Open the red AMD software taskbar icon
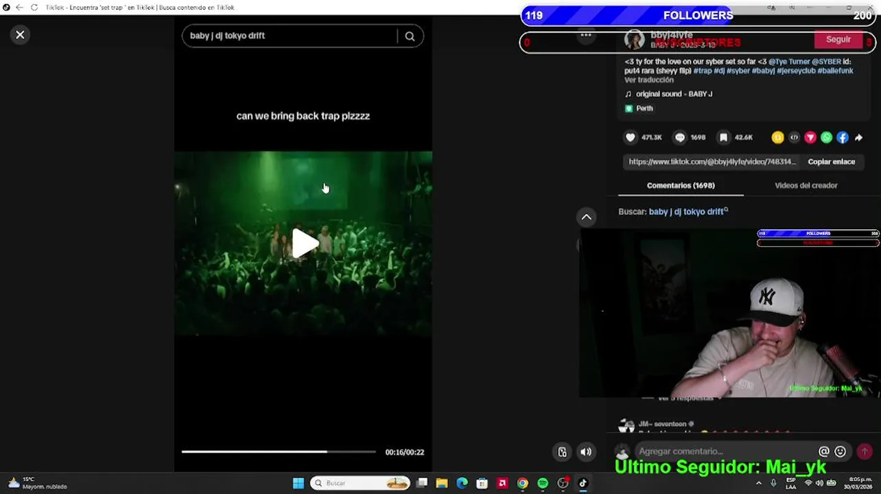Screen dimensions: 881x494 click(x=502, y=483)
